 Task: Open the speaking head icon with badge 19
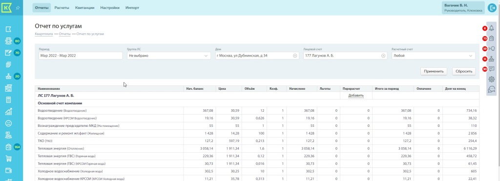[x=491, y=49]
